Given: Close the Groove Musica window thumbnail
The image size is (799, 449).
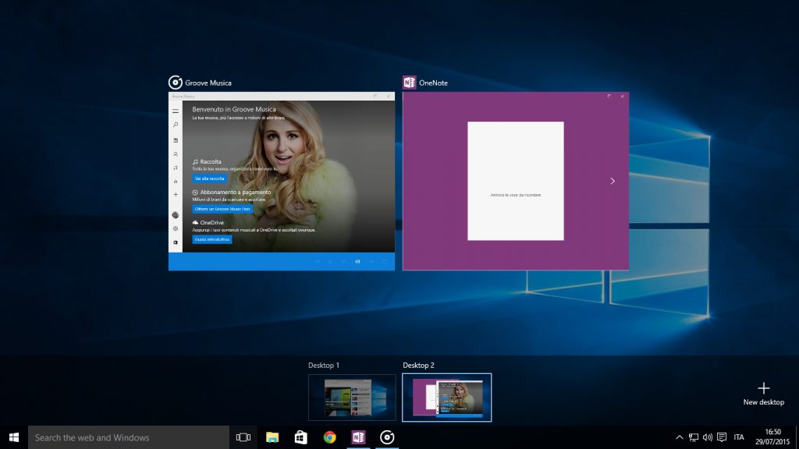Looking at the screenshot, I should coord(389,96).
